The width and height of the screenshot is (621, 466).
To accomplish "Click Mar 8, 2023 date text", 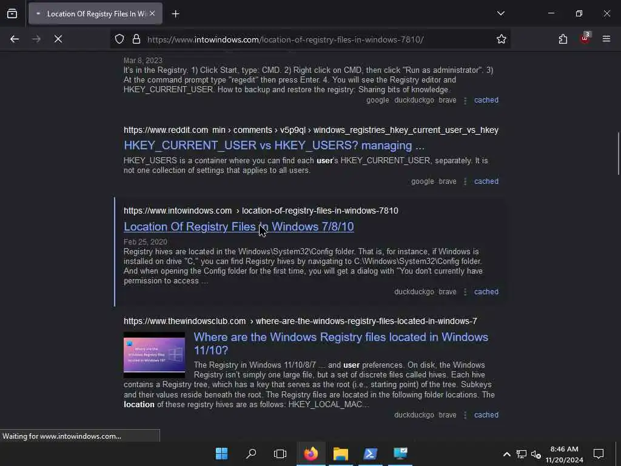I will click(x=143, y=61).
